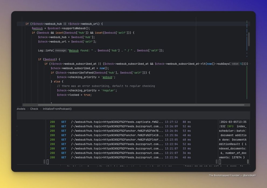Click the code editor's vertical scrollbar thumb
Image resolution: width=267 pixels, height=188 pixels.
pyautogui.click(x=249, y=39)
